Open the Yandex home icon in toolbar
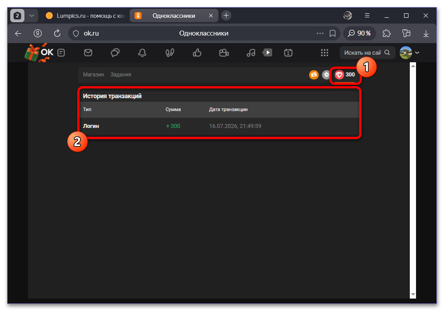This screenshot has width=444, height=311. pyautogui.click(x=38, y=33)
